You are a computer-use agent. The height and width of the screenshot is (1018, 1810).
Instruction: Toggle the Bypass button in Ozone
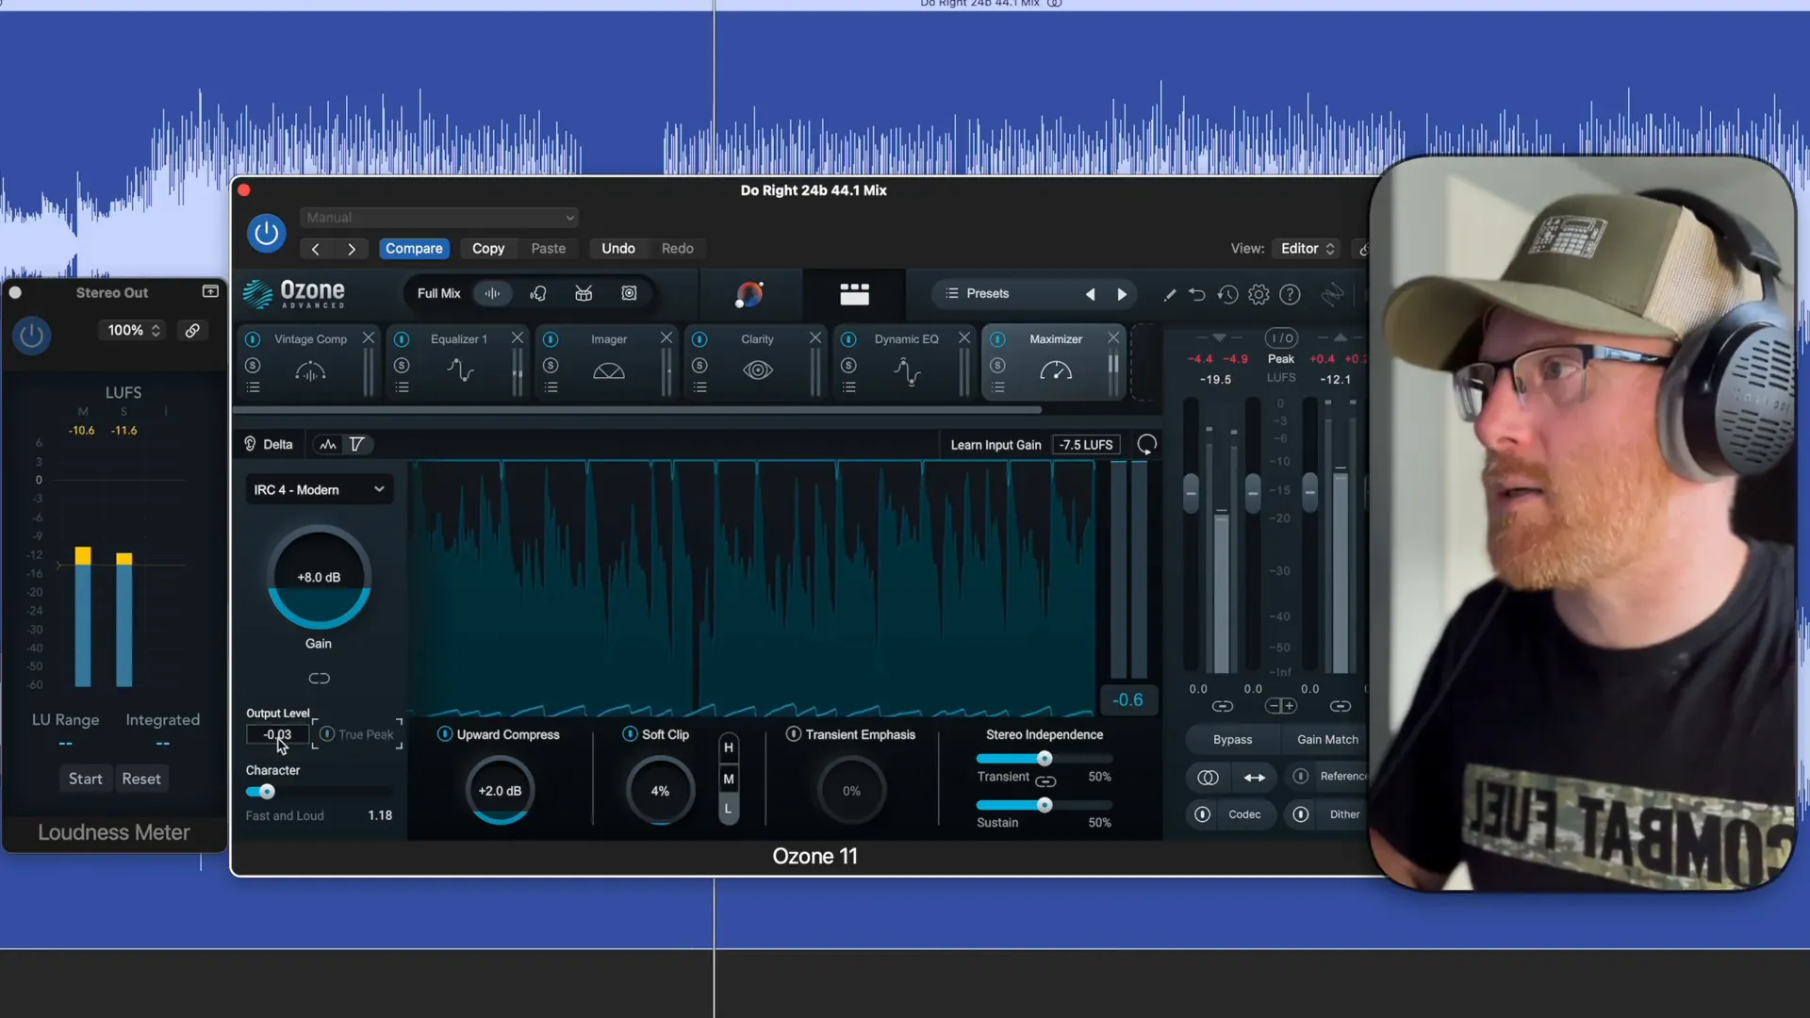(x=1230, y=740)
